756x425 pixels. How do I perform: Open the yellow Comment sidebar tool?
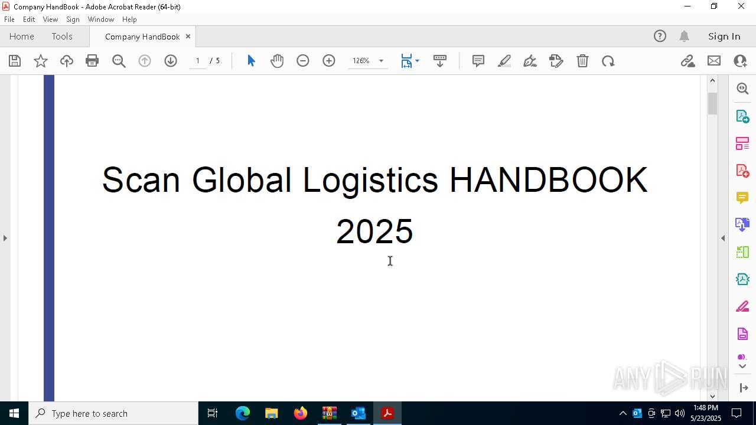point(742,198)
